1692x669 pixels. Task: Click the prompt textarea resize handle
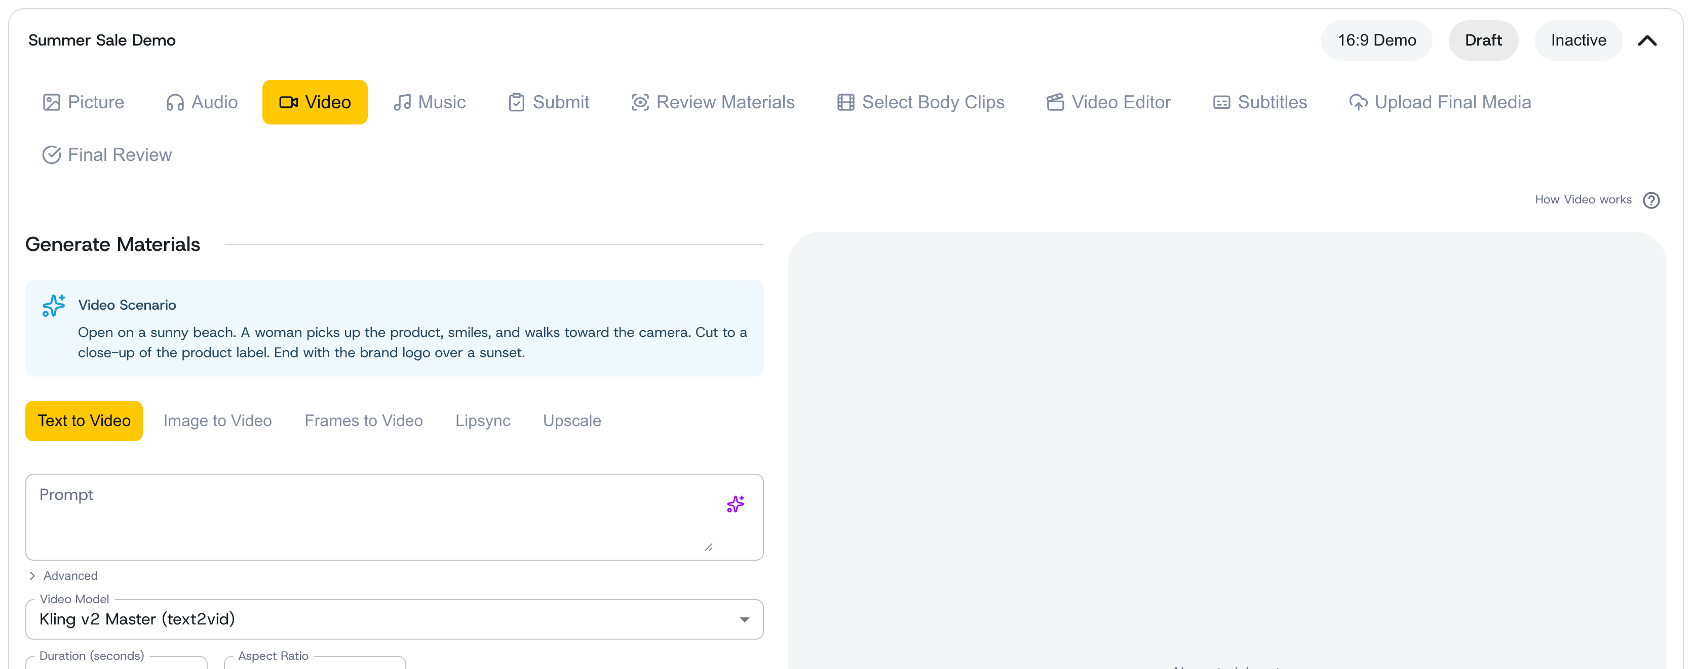tap(708, 547)
